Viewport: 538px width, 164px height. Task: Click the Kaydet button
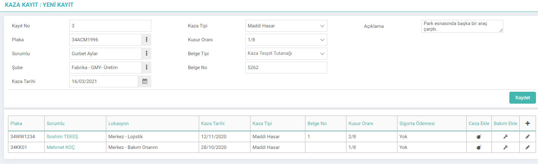click(522, 98)
